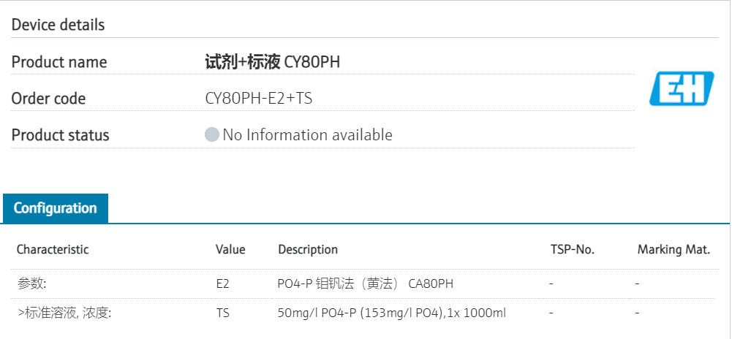
Task: Select the 参数 characteristic row
Action: [31, 283]
